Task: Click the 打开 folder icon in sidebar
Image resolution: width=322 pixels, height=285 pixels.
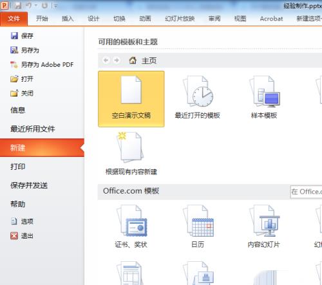Action: point(14,79)
